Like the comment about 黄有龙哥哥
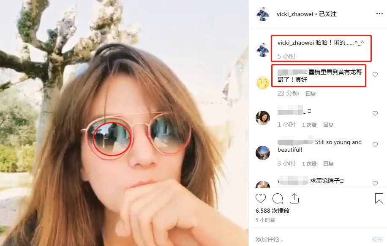The height and width of the screenshot is (246, 387). pyautogui.click(x=375, y=75)
